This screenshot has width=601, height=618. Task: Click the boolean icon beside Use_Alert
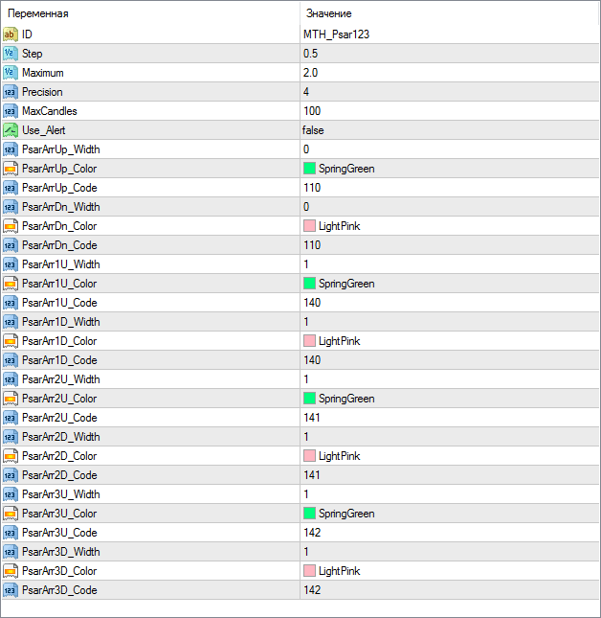pos(11,130)
